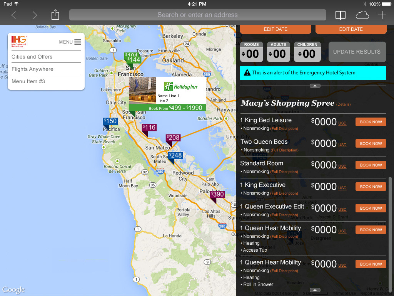Tap the Emergency Hotel System alert banner

point(313,73)
